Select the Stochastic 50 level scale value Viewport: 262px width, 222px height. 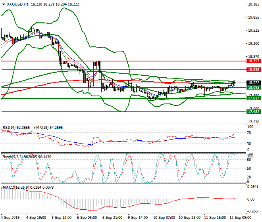[249, 168]
